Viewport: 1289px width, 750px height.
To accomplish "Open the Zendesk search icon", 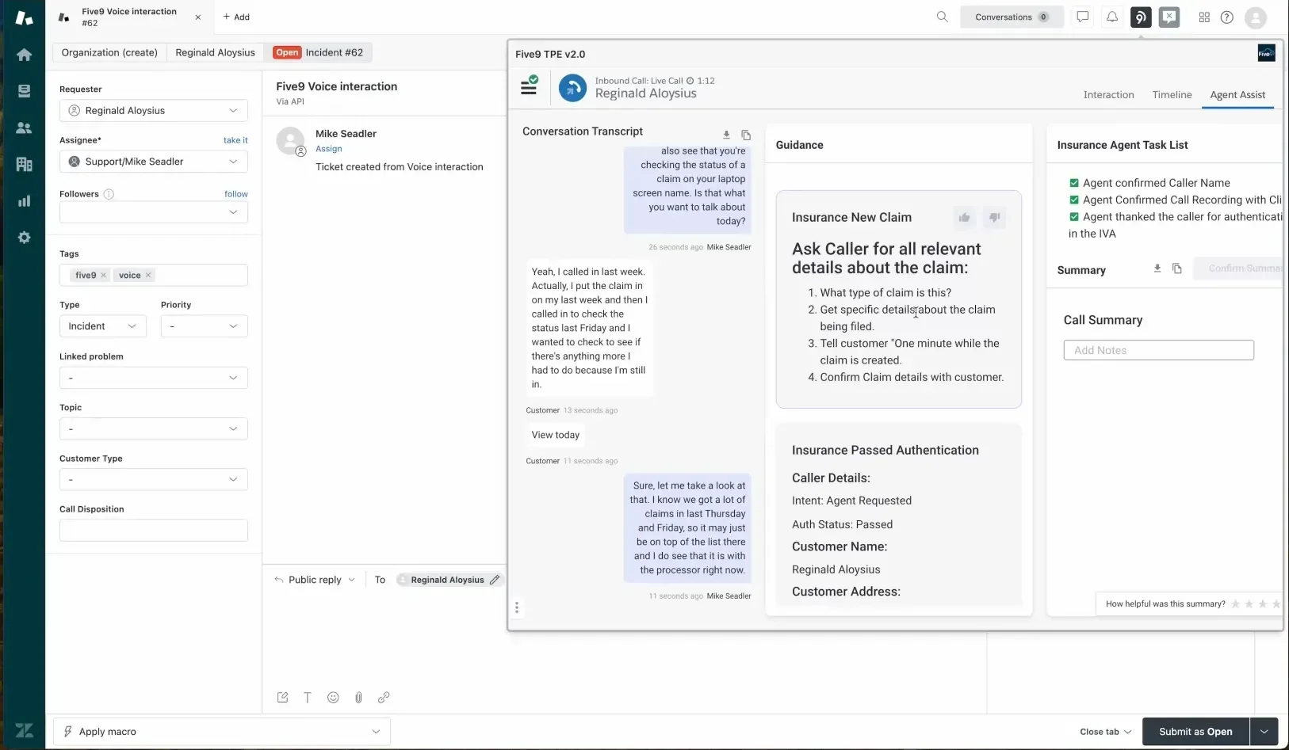I will coord(942,17).
